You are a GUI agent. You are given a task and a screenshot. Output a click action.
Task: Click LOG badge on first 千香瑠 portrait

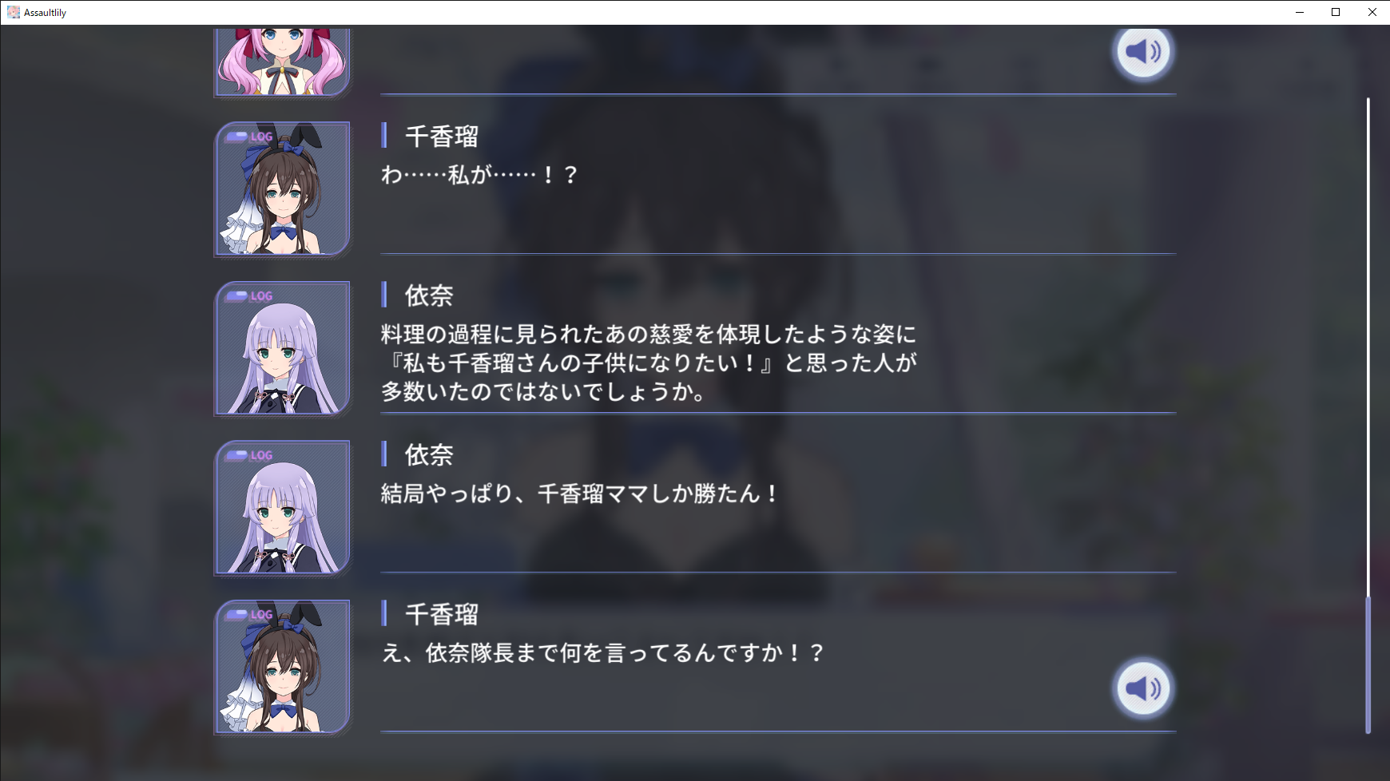pos(249,137)
